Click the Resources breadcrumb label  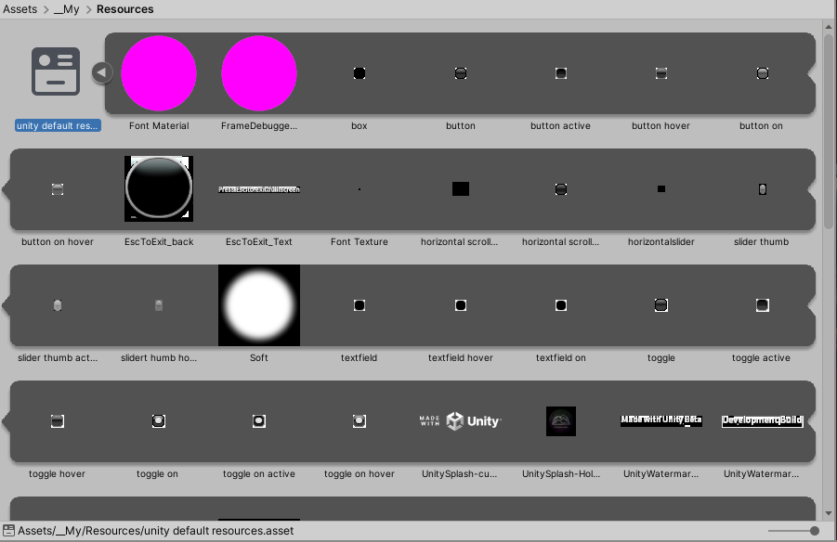pyautogui.click(x=124, y=8)
